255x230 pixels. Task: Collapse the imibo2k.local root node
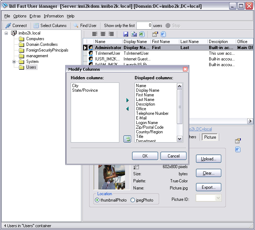coord(6,33)
